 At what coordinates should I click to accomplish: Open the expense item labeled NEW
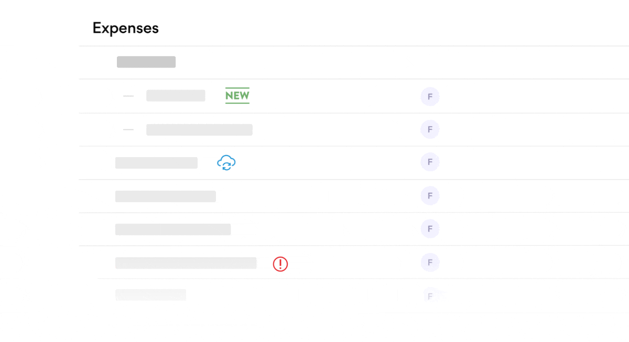click(176, 96)
